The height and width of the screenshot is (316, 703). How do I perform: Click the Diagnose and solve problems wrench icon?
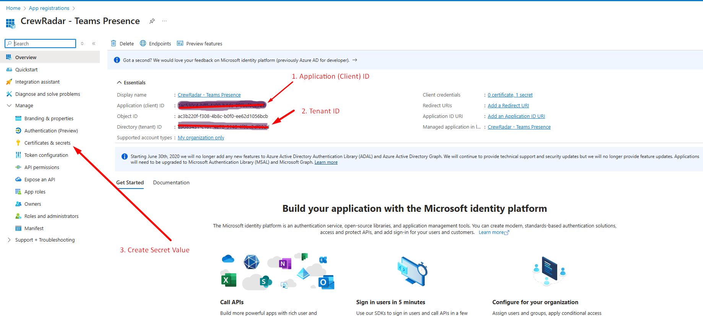pyautogui.click(x=9, y=94)
